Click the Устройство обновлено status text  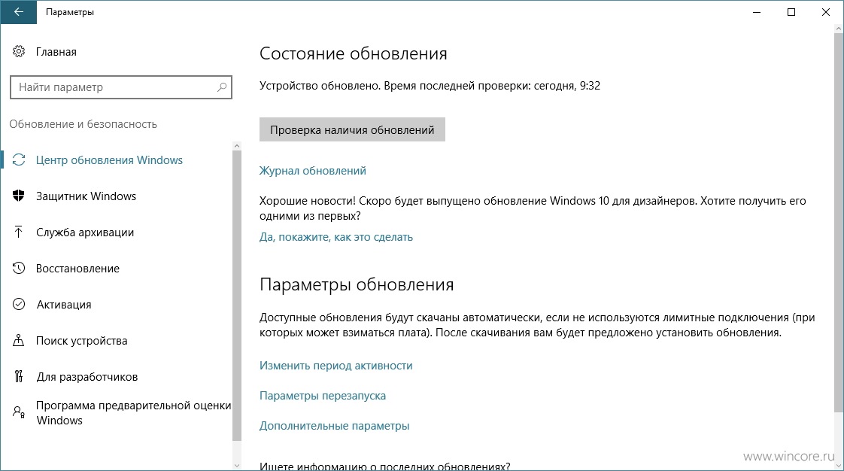(430, 86)
